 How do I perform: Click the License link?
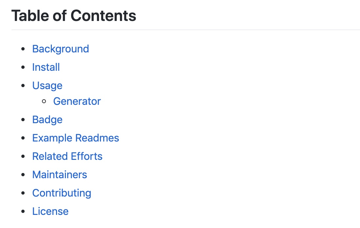[x=50, y=211]
